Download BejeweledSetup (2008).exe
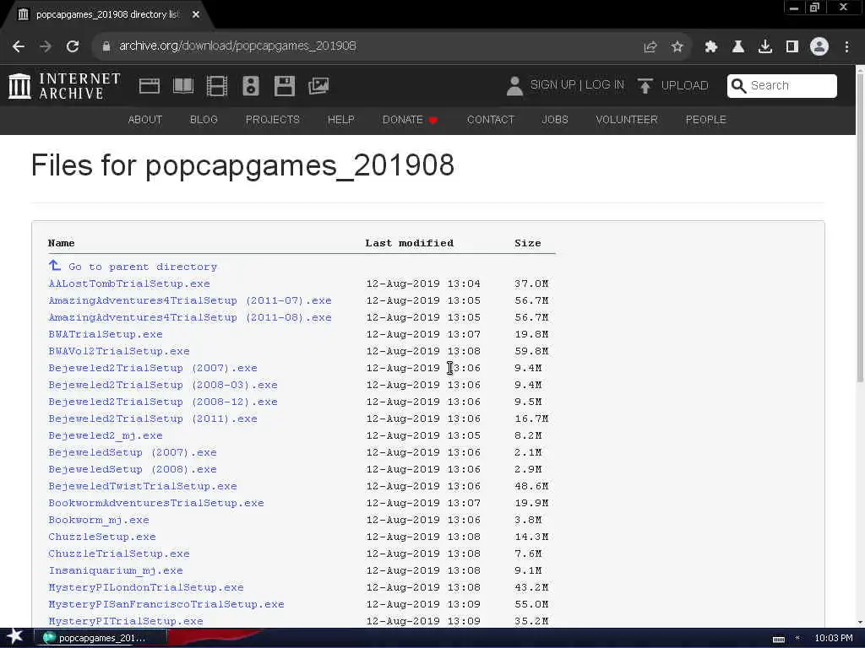 pyautogui.click(x=133, y=469)
